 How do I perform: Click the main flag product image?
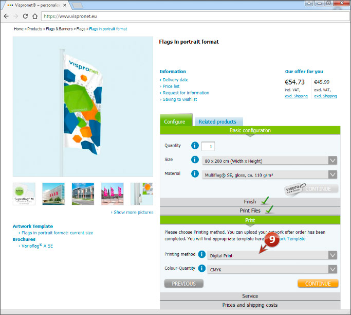pos(83,107)
